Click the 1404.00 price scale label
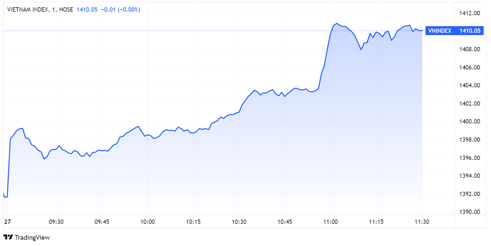This screenshot has width=491, height=246. (x=470, y=85)
